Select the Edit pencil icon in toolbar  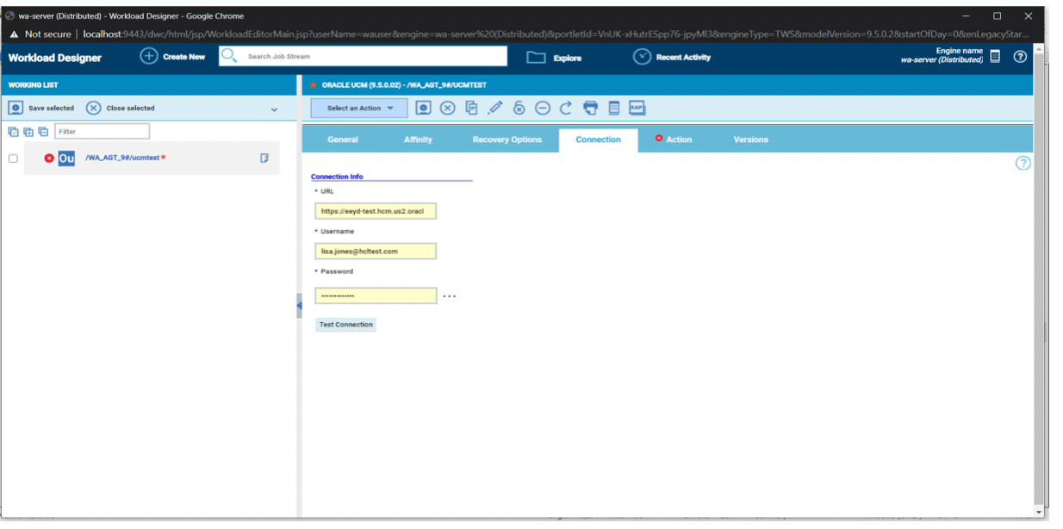coord(495,108)
